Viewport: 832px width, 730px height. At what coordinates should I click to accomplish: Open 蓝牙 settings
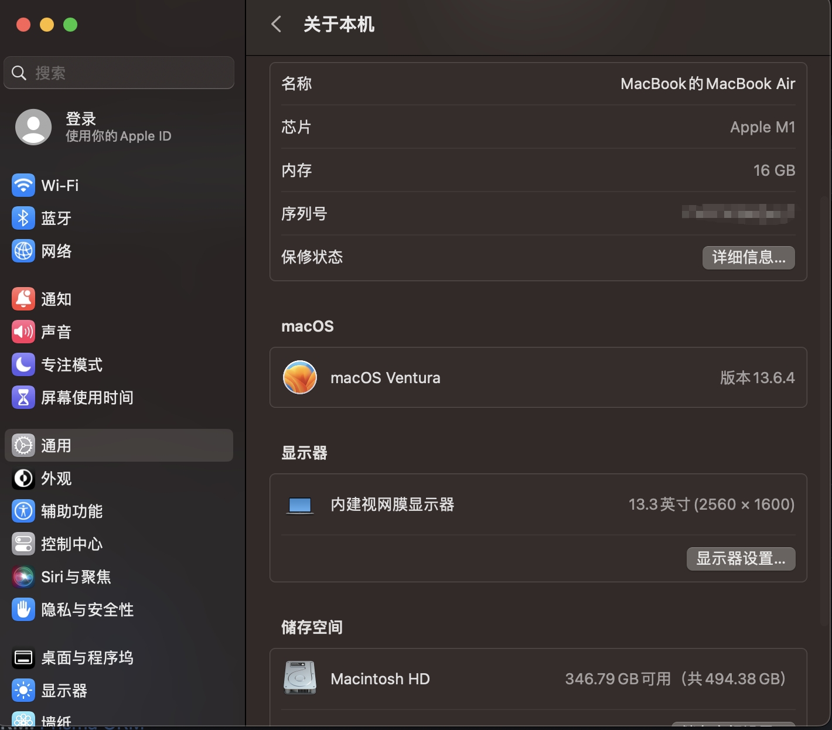[56, 218]
